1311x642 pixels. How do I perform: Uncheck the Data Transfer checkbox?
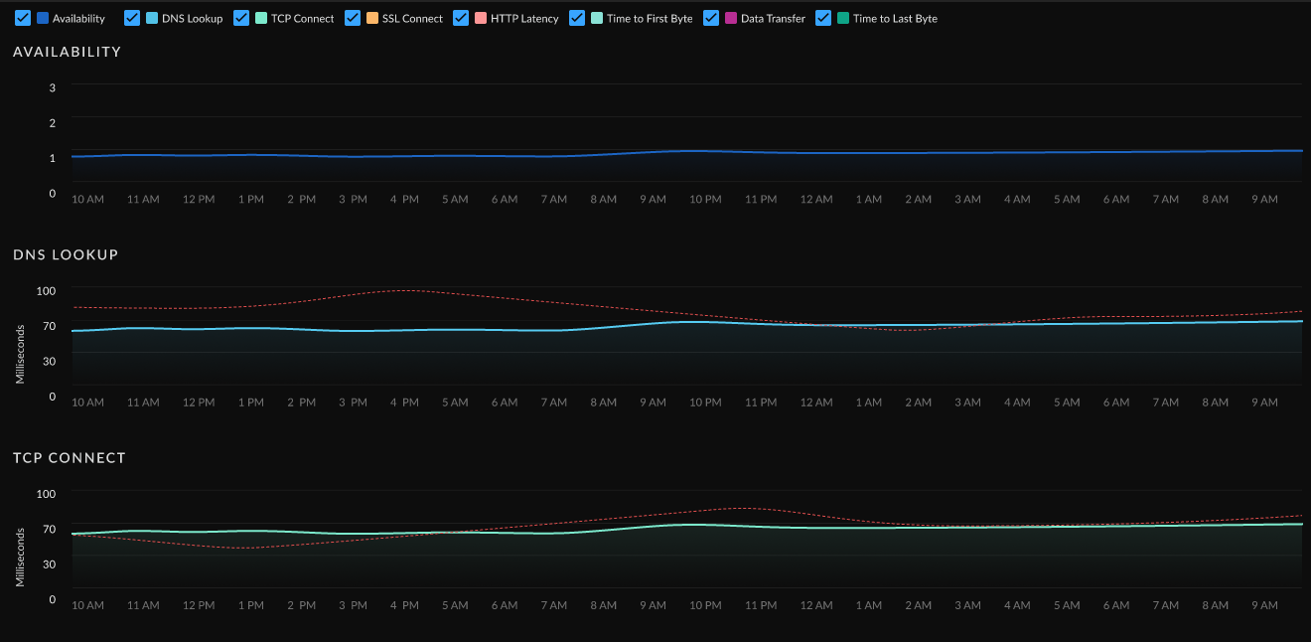711,18
